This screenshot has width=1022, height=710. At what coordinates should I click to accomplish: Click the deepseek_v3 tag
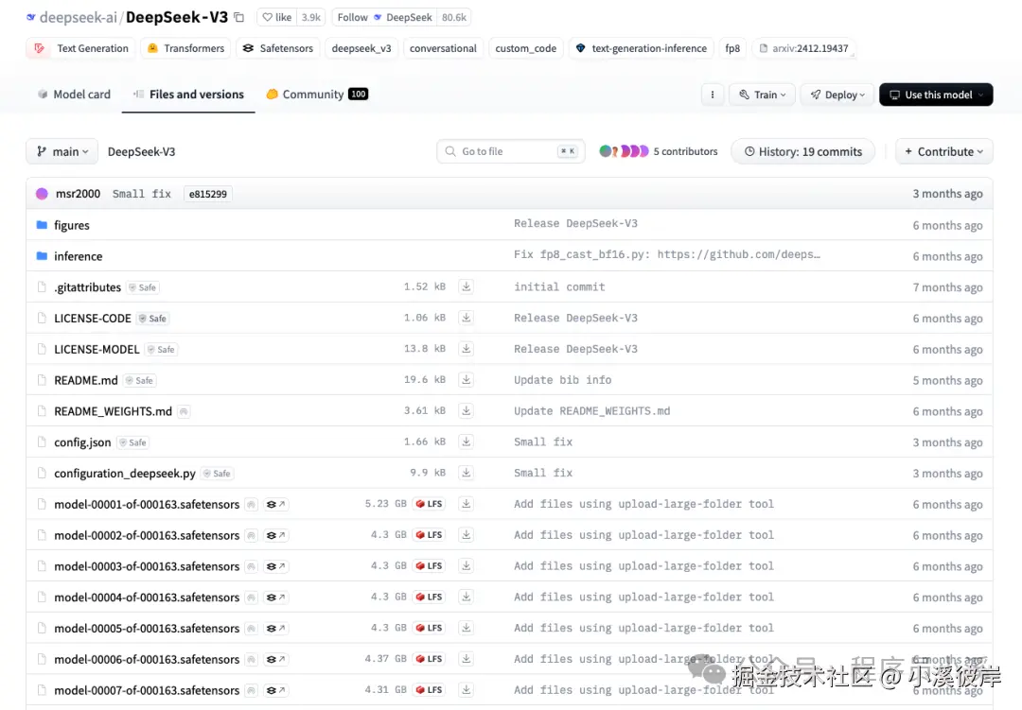point(361,48)
